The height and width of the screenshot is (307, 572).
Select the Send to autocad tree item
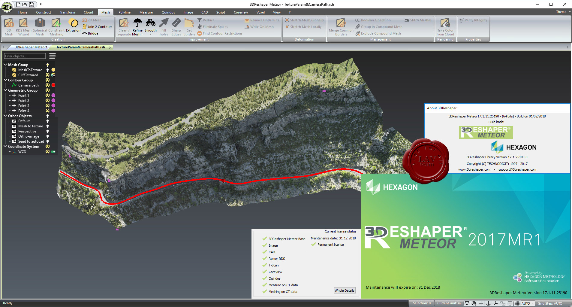pos(31,141)
